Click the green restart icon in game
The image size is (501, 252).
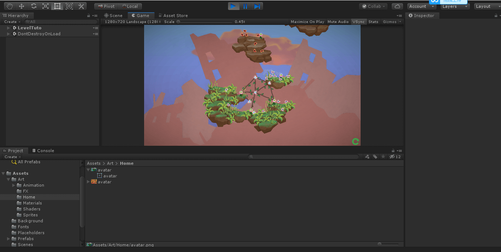coord(355,141)
